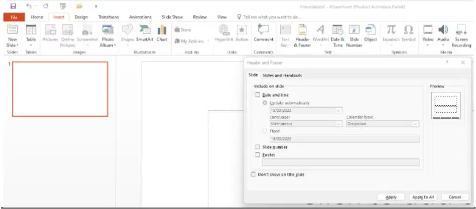Insert Audio

(443, 36)
